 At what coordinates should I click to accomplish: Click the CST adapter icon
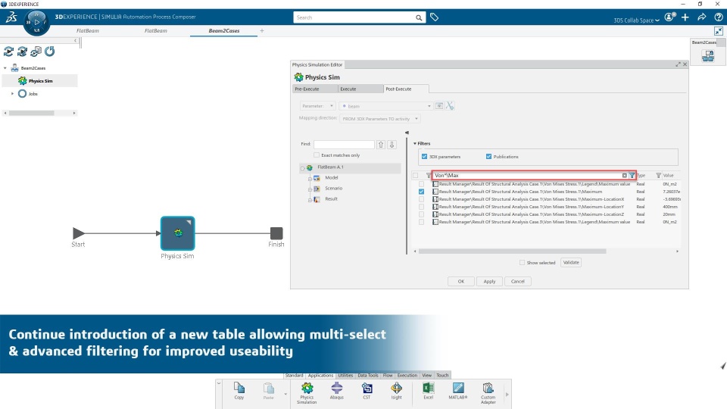pyautogui.click(x=367, y=391)
